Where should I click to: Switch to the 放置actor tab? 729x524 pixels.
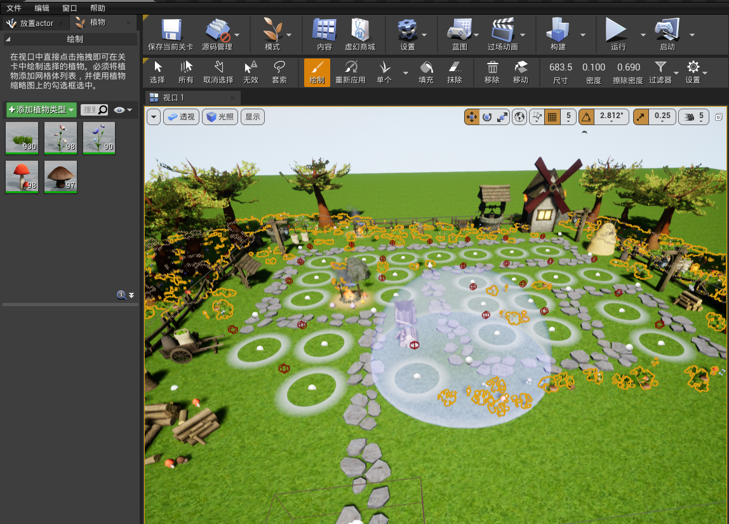point(36,23)
